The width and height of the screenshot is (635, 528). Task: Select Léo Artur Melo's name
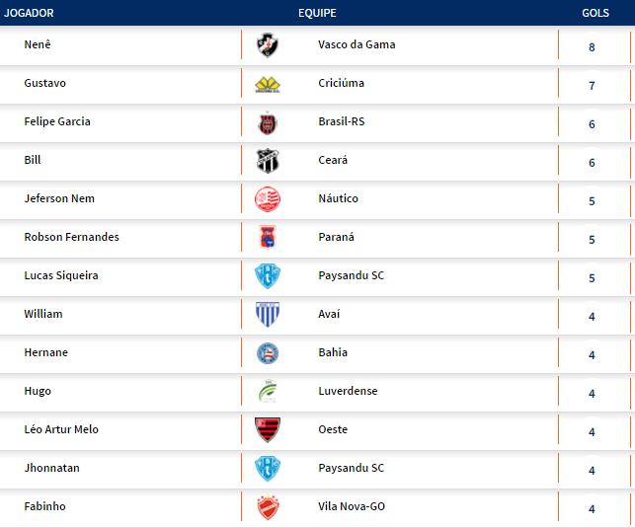tap(61, 429)
